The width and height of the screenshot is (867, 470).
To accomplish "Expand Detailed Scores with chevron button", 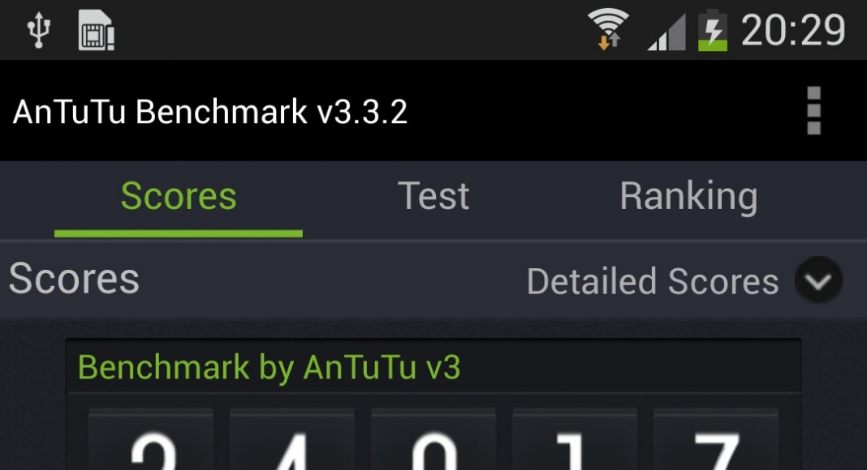I will point(818,280).
